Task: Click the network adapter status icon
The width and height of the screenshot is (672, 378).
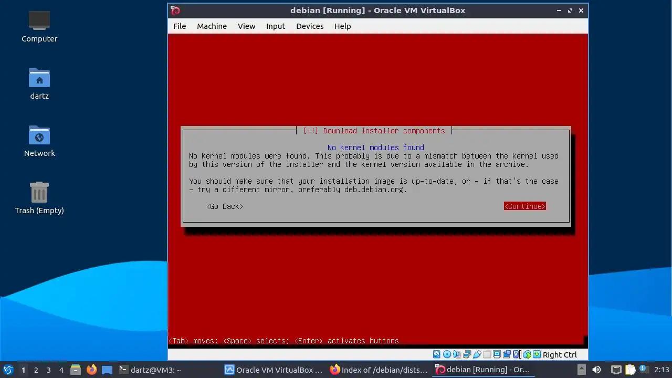Action: tap(467, 354)
